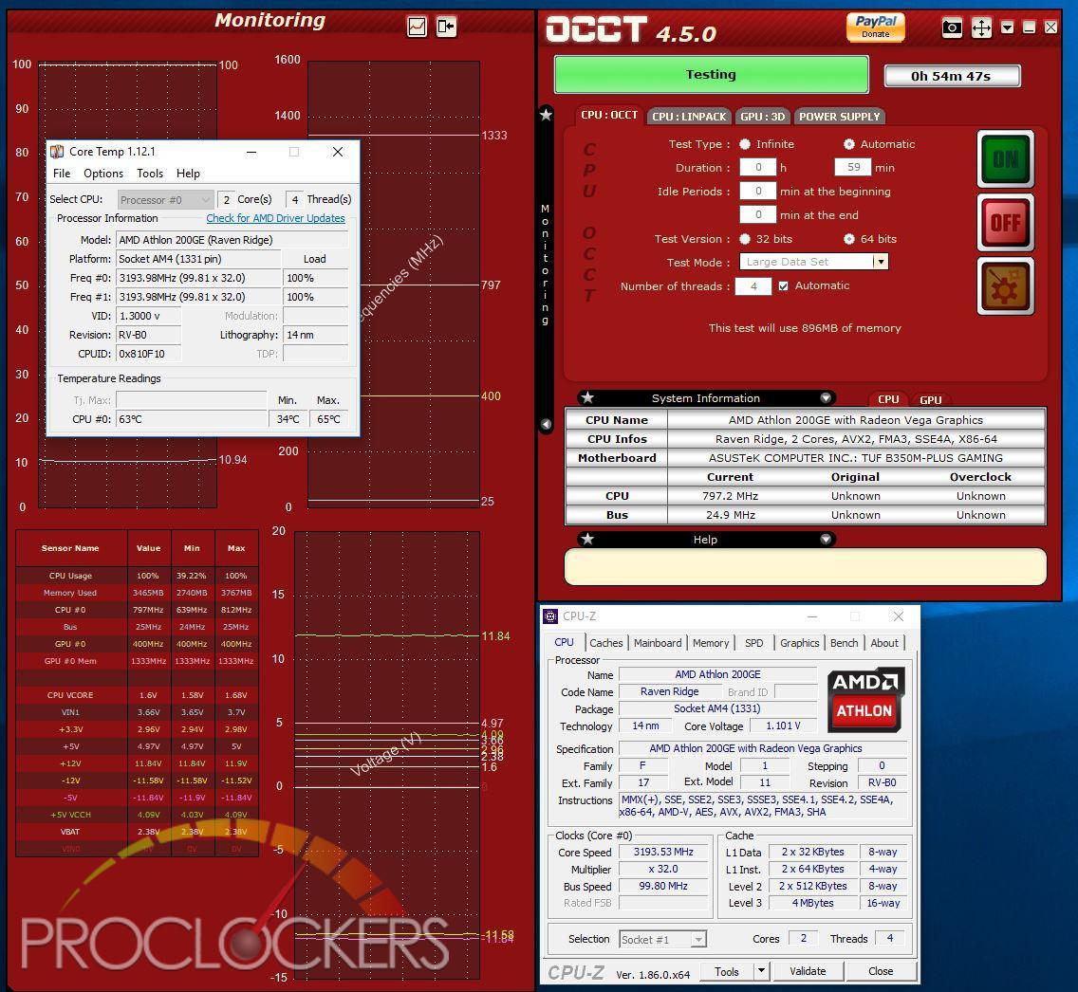Click the green ON button to start test

pos(1005,159)
